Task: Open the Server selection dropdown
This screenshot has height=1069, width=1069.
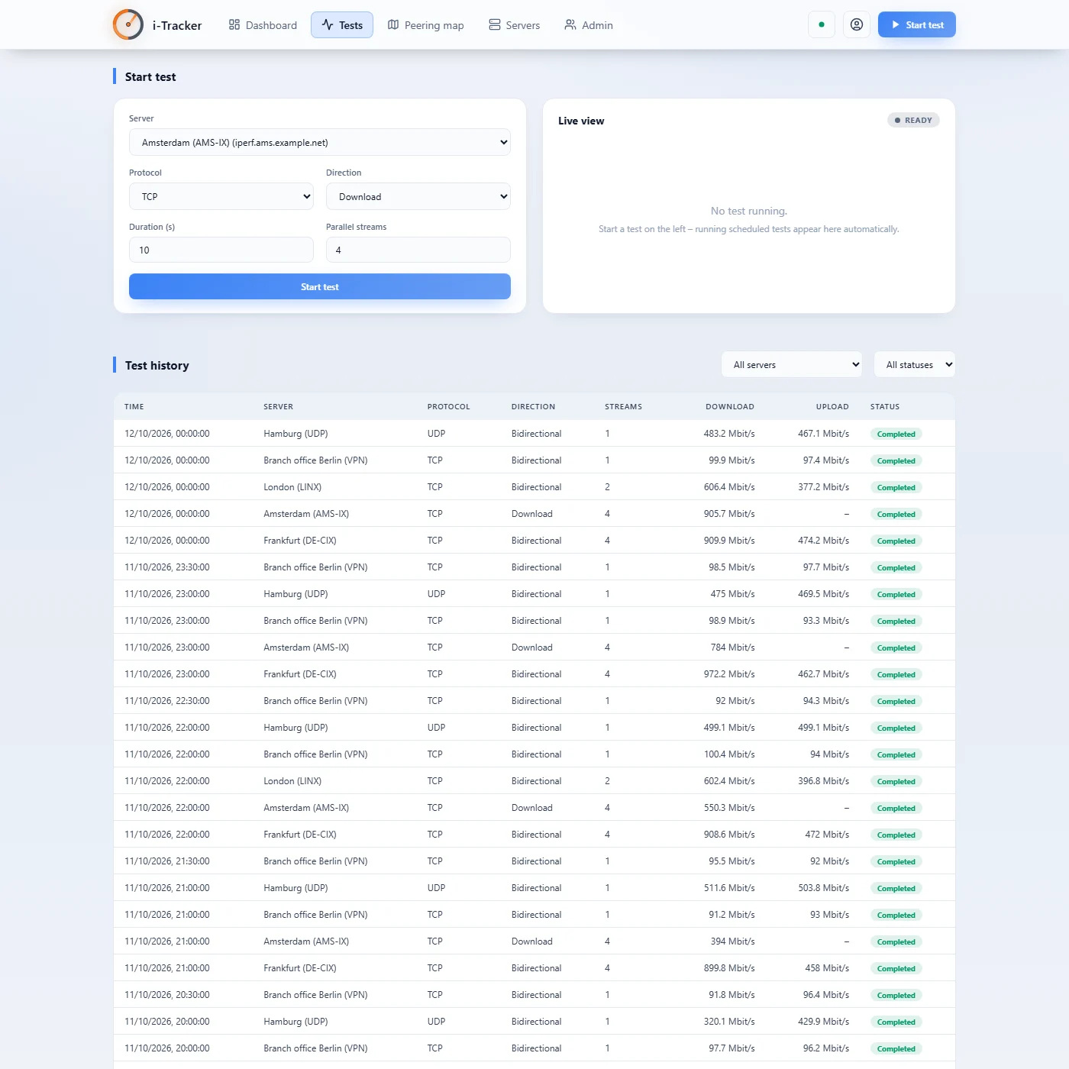Action: tap(320, 142)
